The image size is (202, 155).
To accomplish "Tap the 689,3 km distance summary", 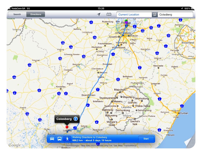I will [x=92, y=140].
